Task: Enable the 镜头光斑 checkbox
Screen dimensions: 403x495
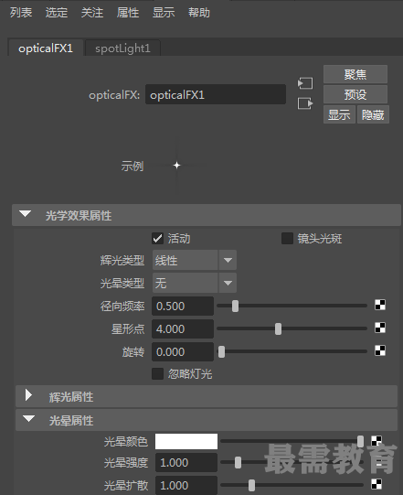Action: coord(287,238)
